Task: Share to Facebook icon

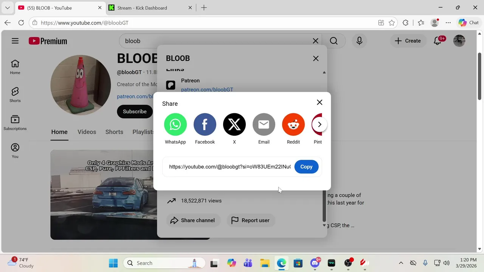Action: coord(205,124)
